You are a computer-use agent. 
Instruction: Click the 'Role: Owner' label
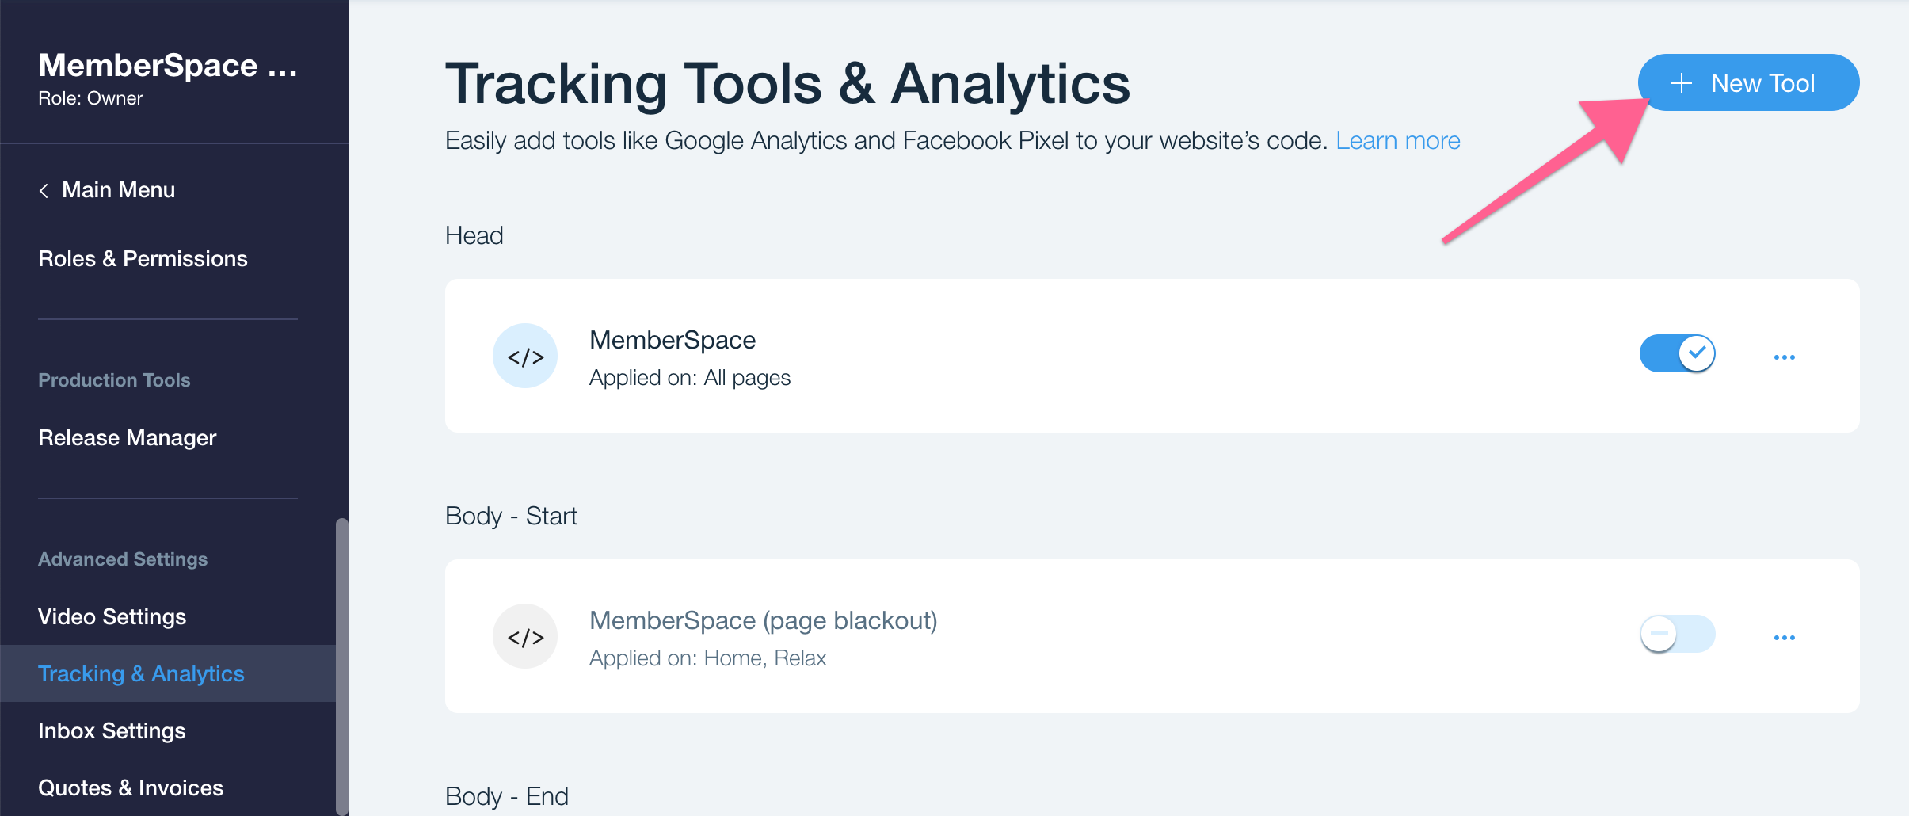tap(90, 98)
